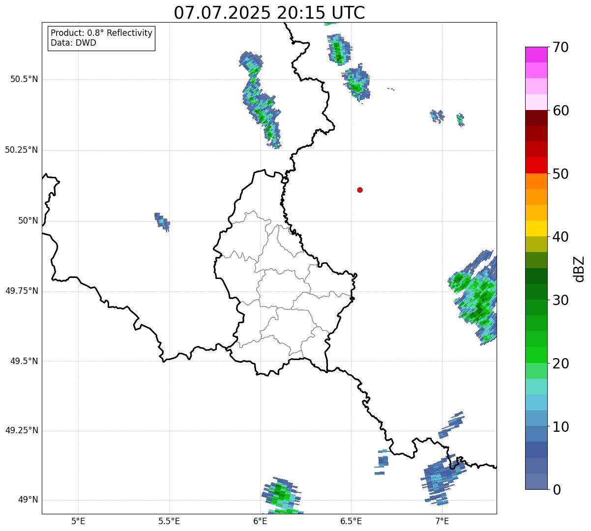Click the 50.25°N latitude label

coord(21,150)
